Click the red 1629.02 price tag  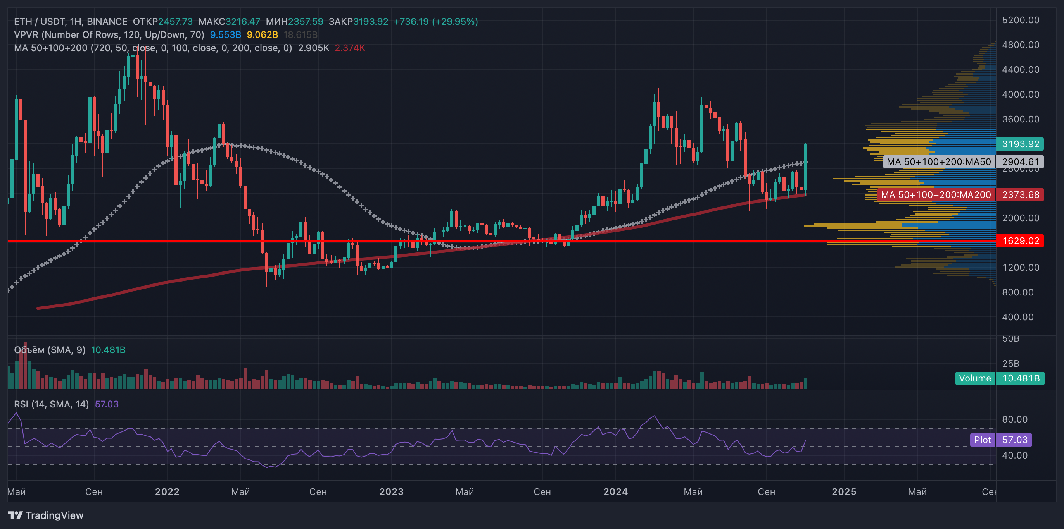(1020, 240)
